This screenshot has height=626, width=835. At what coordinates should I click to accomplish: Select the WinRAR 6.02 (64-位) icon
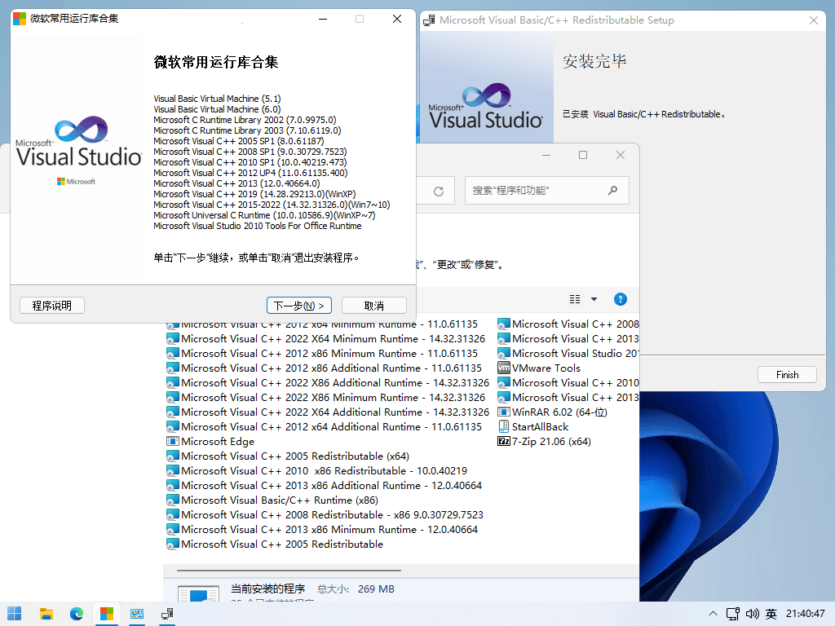click(503, 412)
